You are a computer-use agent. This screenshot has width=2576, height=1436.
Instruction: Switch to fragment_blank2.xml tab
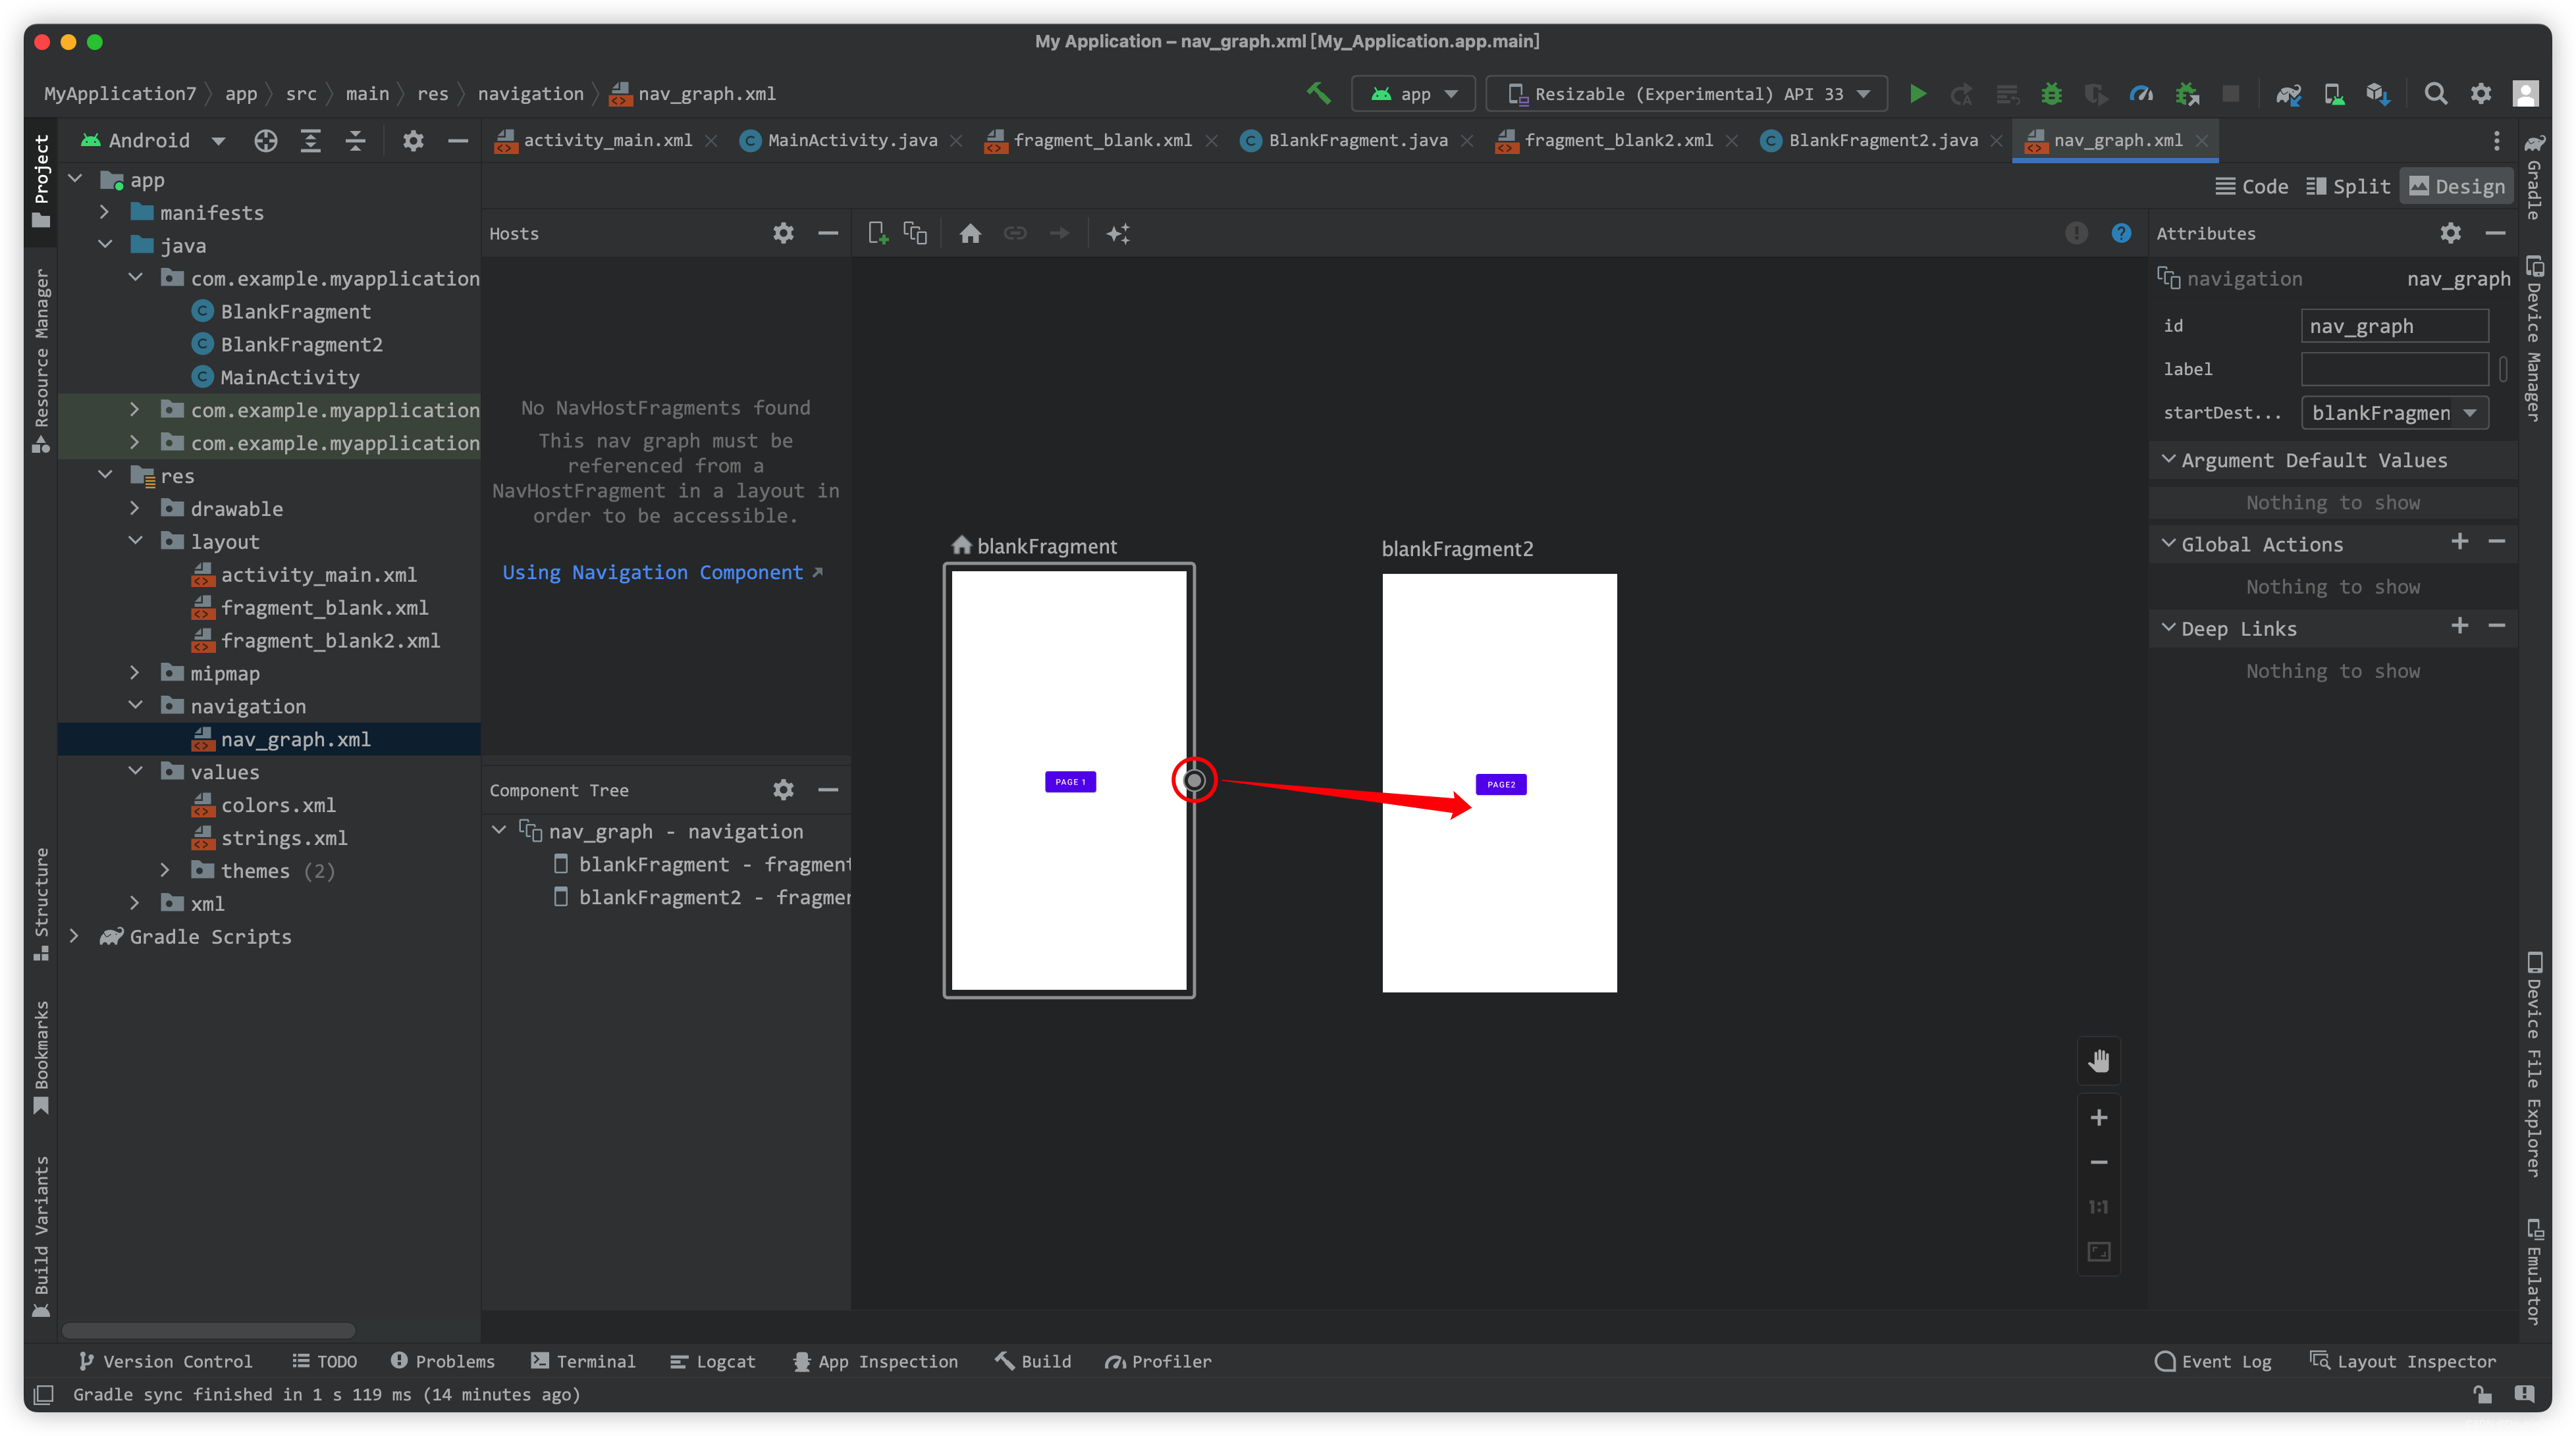click(1617, 141)
